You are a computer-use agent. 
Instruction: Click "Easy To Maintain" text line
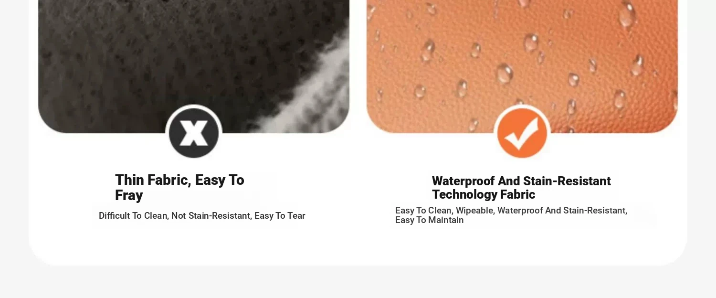[x=430, y=220]
